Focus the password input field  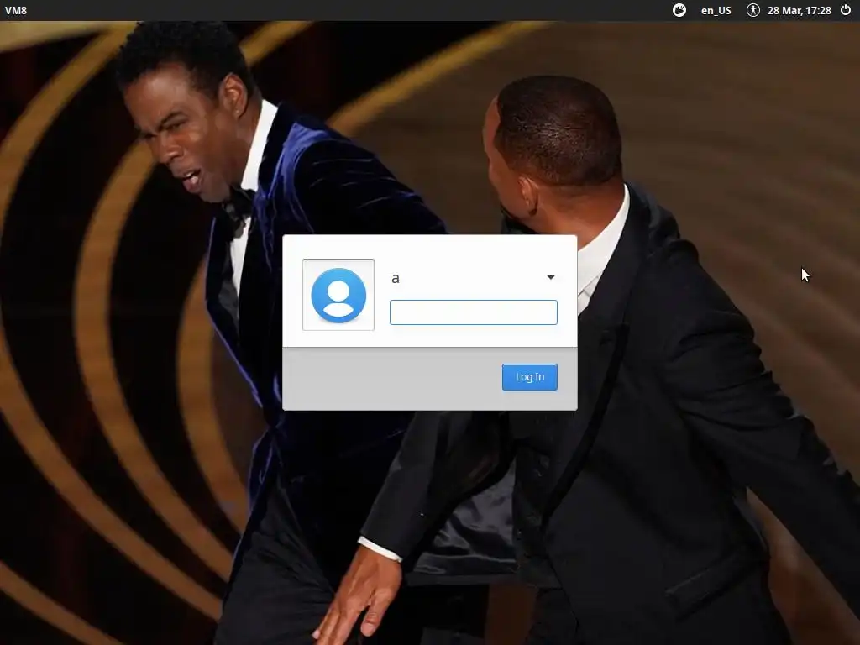coord(474,312)
